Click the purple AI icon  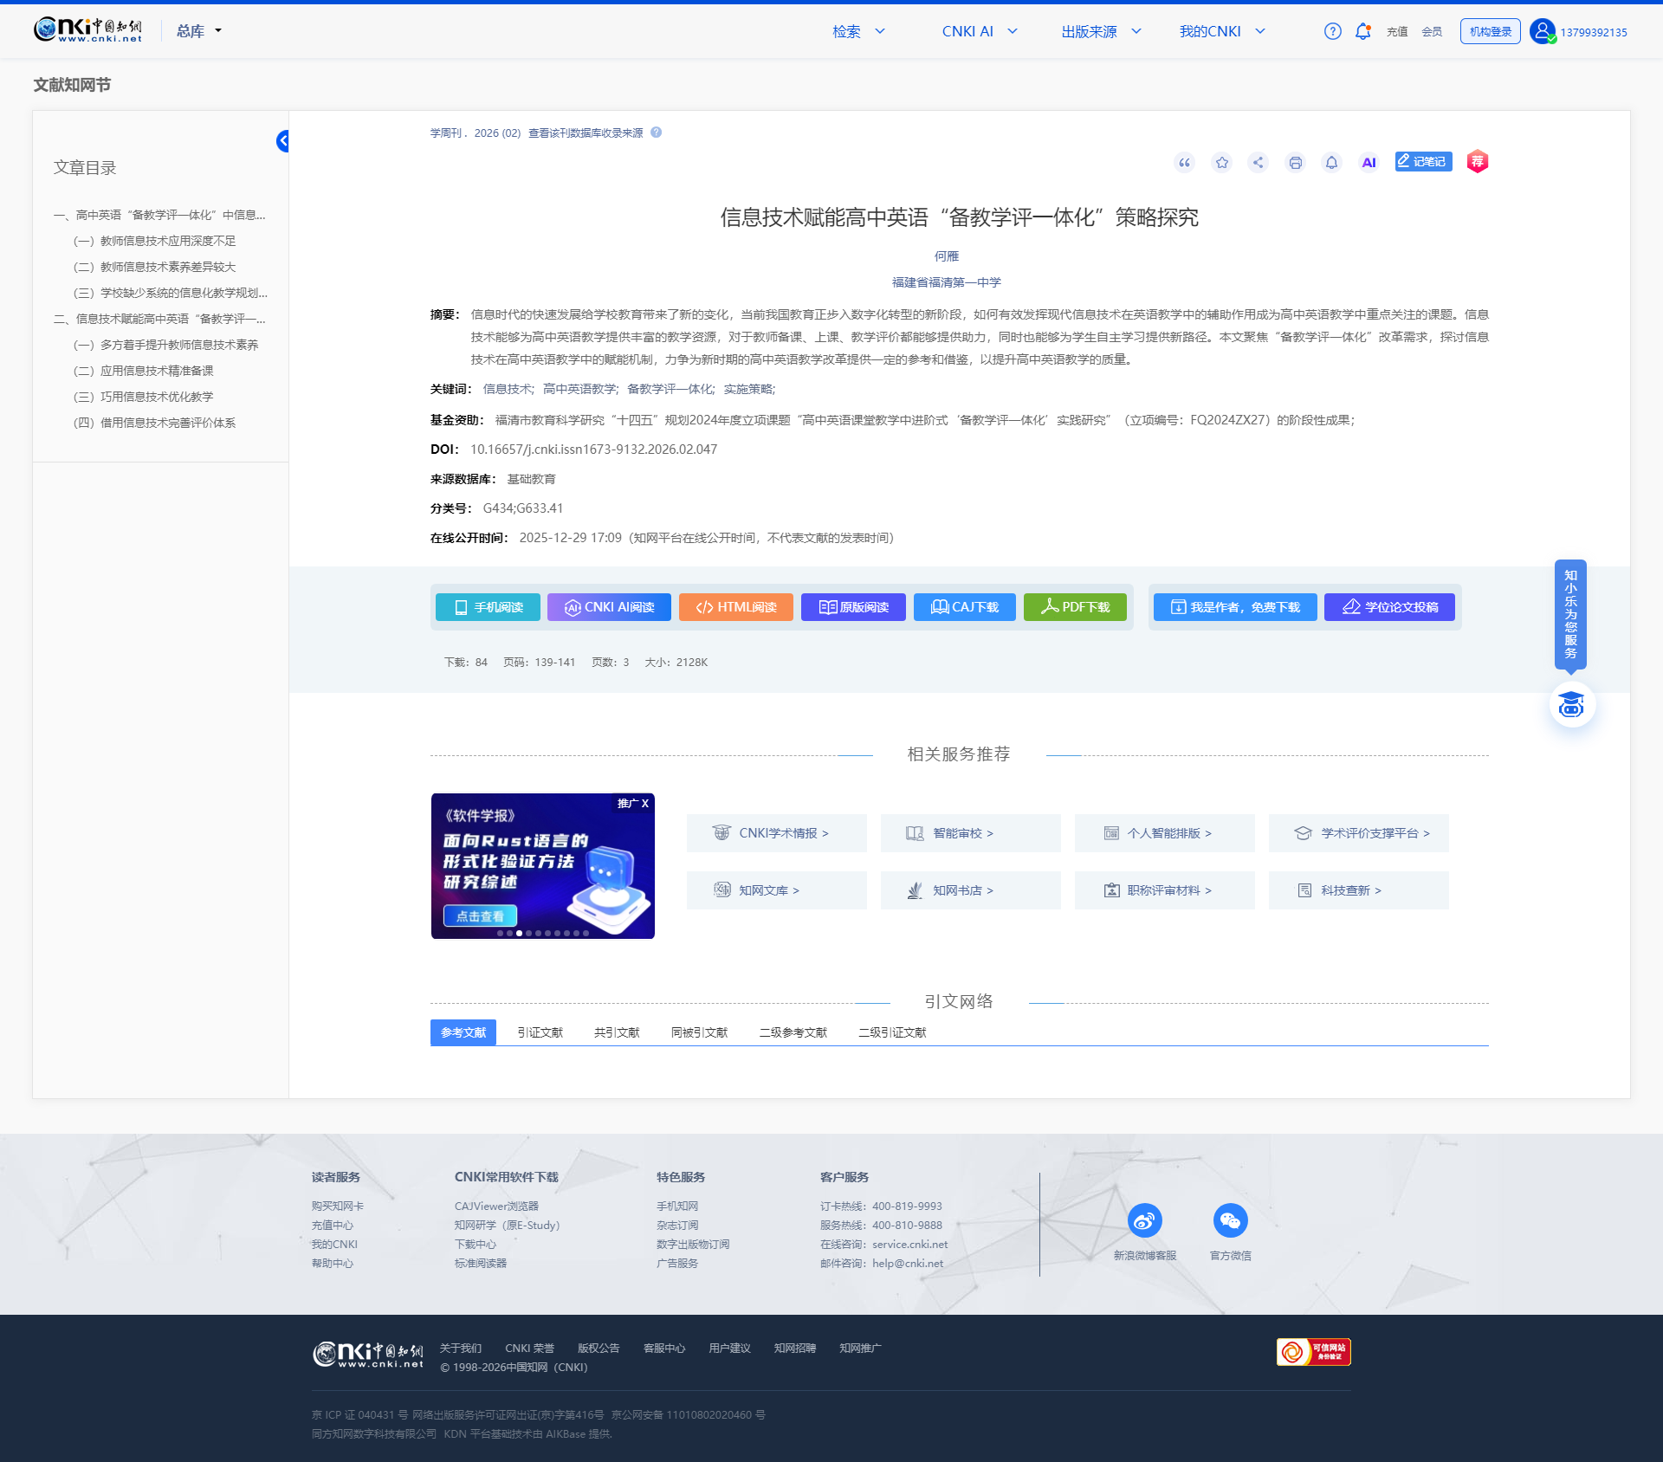click(x=1369, y=163)
